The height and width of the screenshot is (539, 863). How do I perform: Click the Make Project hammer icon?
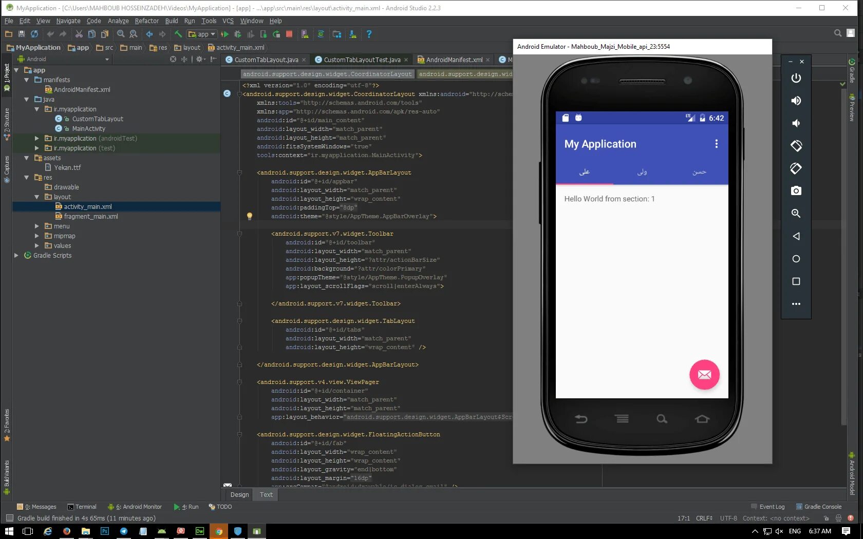tap(178, 34)
